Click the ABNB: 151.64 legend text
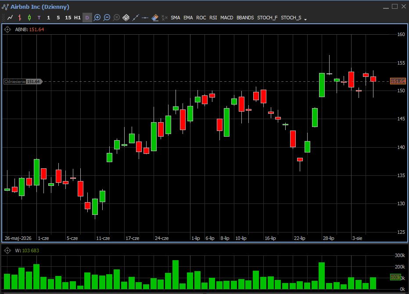409x294 pixels. tap(29, 29)
